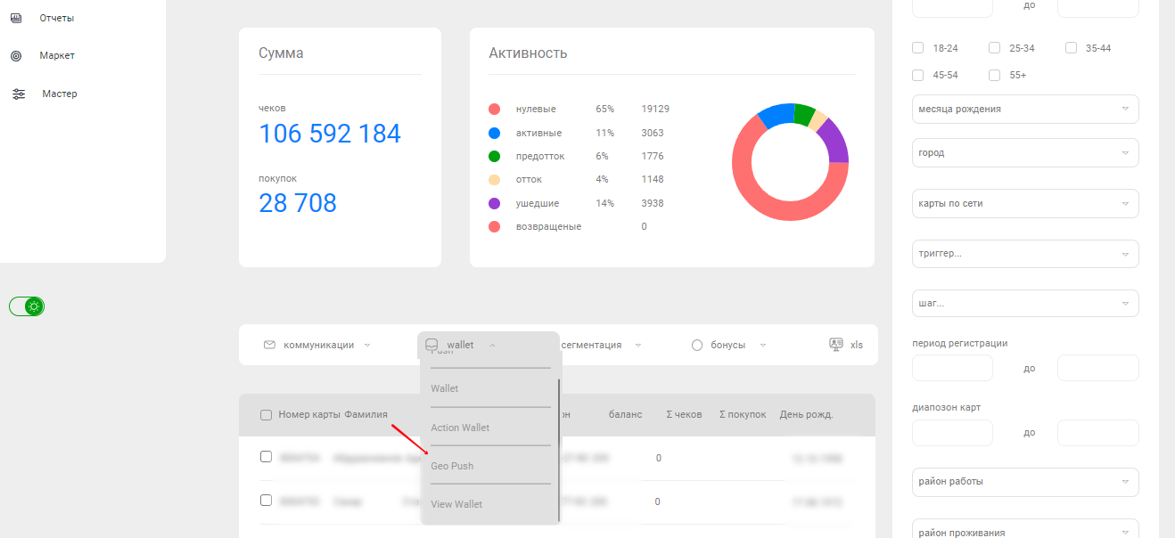1175x538 pixels.
Task: Open Отчеты in the sidebar
Action: (x=57, y=18)
